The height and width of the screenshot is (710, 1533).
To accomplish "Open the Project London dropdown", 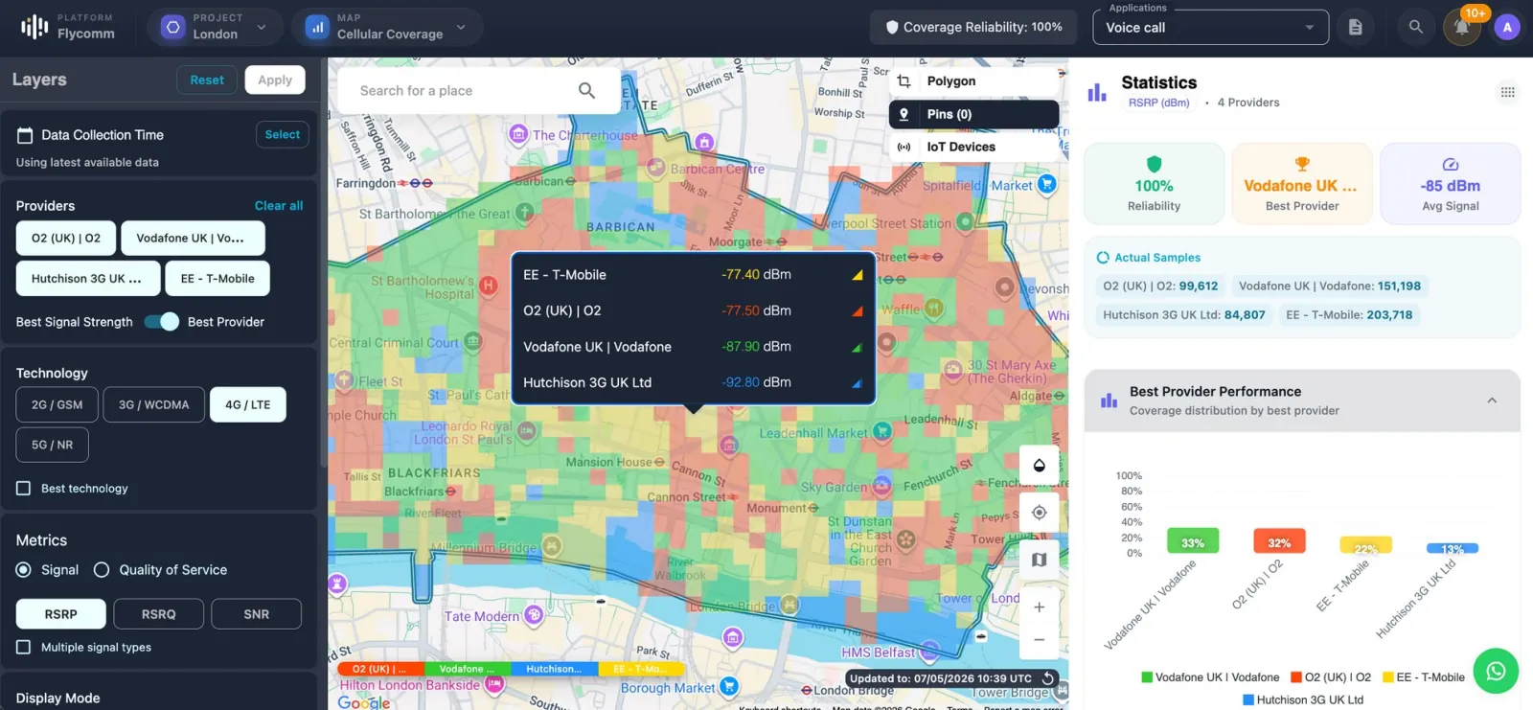I will [215, 27].
